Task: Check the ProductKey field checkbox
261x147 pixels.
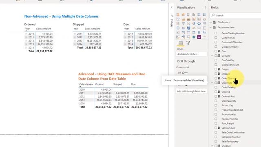Action: coord(216,105)
